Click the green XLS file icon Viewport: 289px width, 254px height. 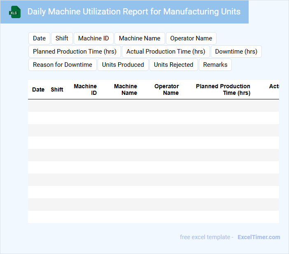(x=15, y=12)
